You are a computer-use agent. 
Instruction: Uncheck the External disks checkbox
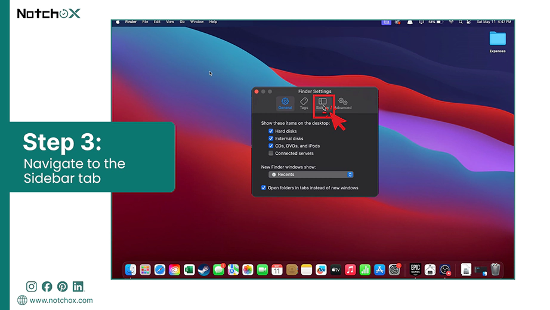point(271,139)
